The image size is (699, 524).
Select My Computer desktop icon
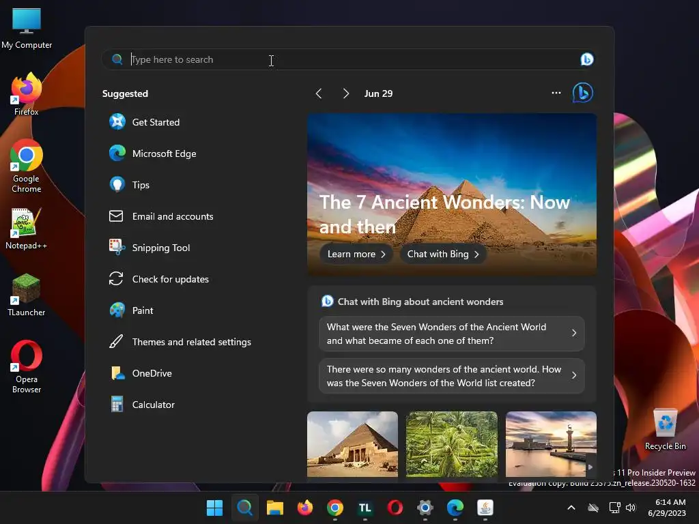[x=27, y=29]
